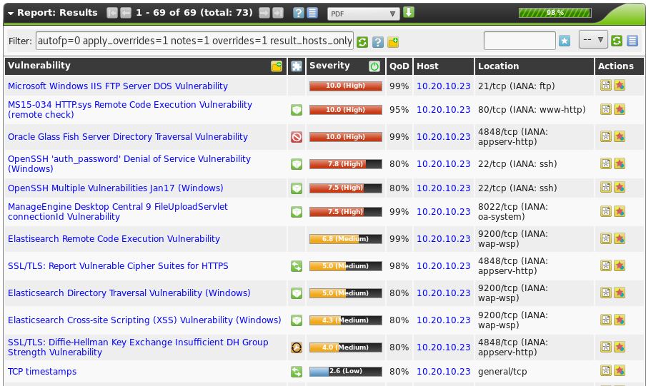Update filter with refresh icon beside filter field
The height and width of the screenshot is (386, 646).
[362, 42]
